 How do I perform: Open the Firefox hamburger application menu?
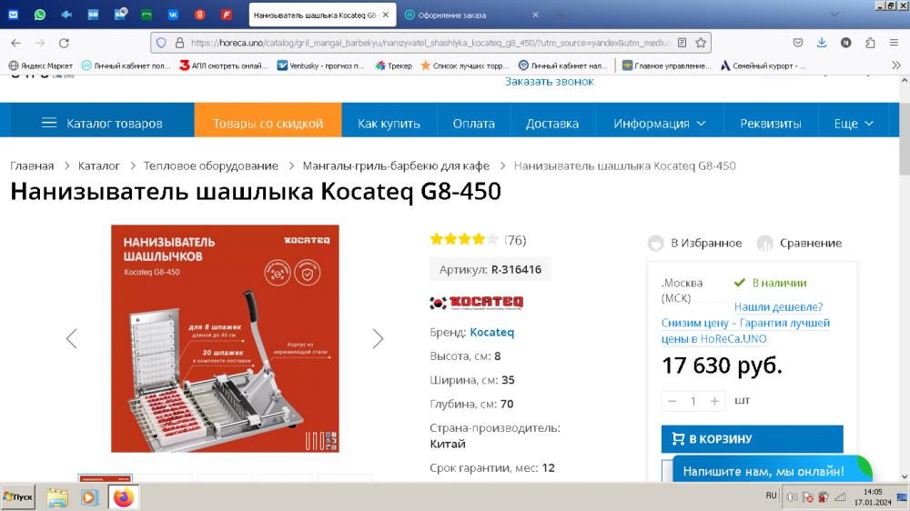(x=894, y=43)
